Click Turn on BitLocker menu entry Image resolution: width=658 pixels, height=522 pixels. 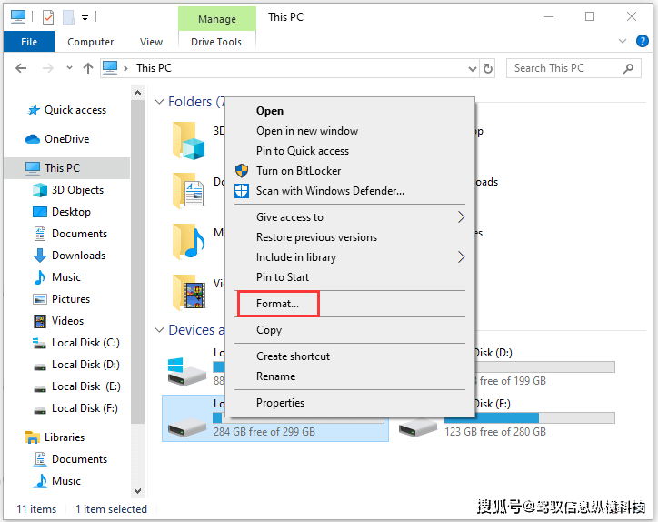[298, 171]
